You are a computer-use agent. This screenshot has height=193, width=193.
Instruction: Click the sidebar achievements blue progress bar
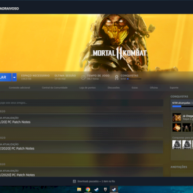tap(182, 106)
